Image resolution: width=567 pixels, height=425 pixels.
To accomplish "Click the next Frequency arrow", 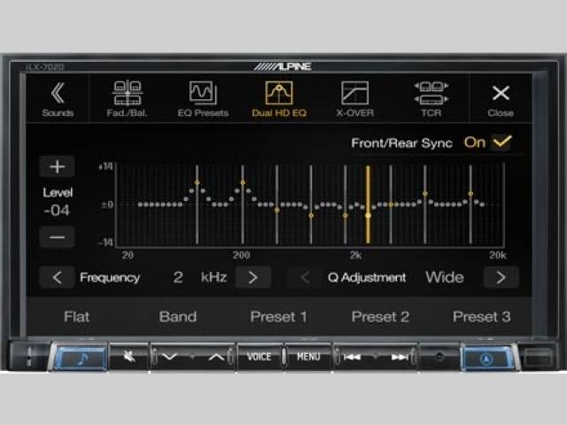I will tap(252, 277).
